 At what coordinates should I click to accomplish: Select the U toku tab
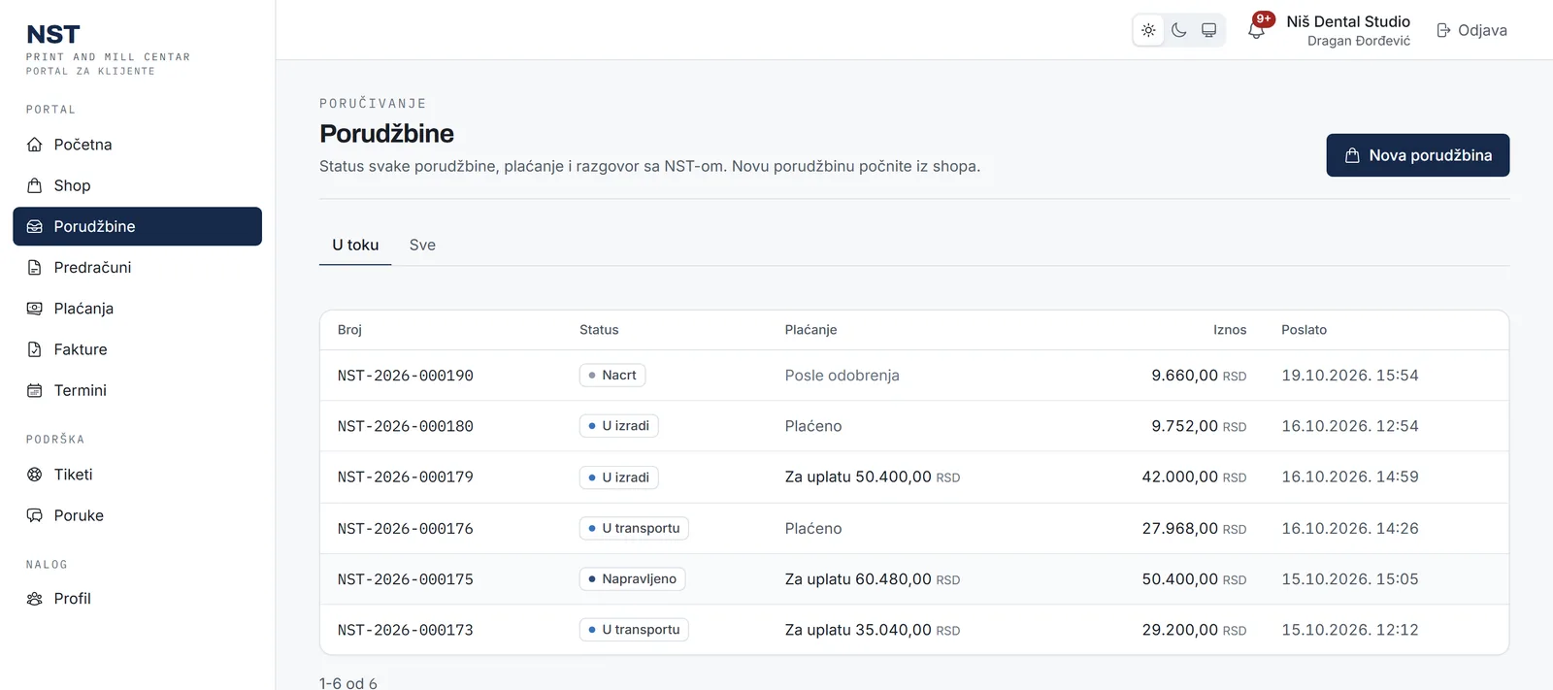pyautogui.click(x=355, y=246)
